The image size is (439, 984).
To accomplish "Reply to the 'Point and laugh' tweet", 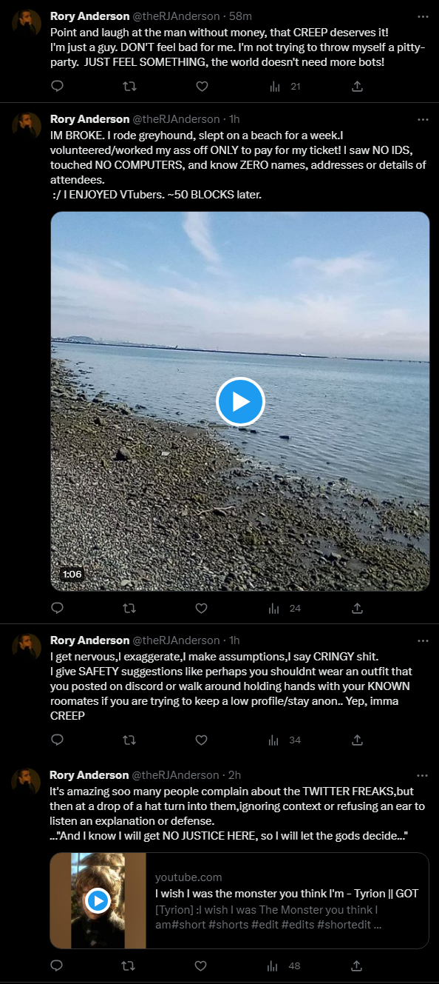I will [58, 87].
